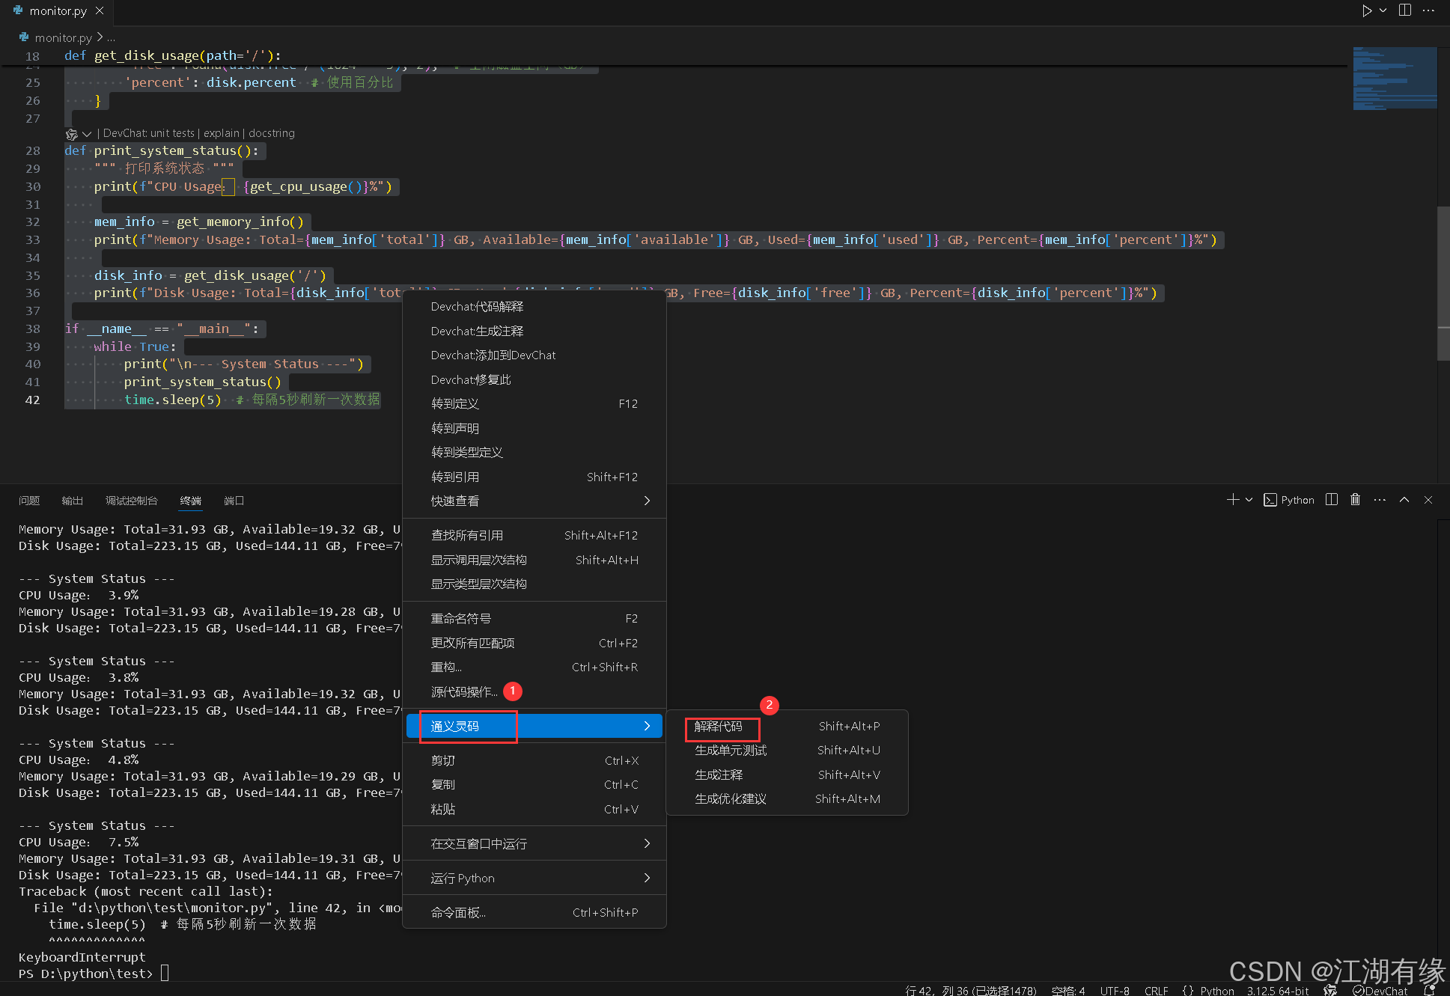Switch to the '问题' panel tab

tap(29, 501)
